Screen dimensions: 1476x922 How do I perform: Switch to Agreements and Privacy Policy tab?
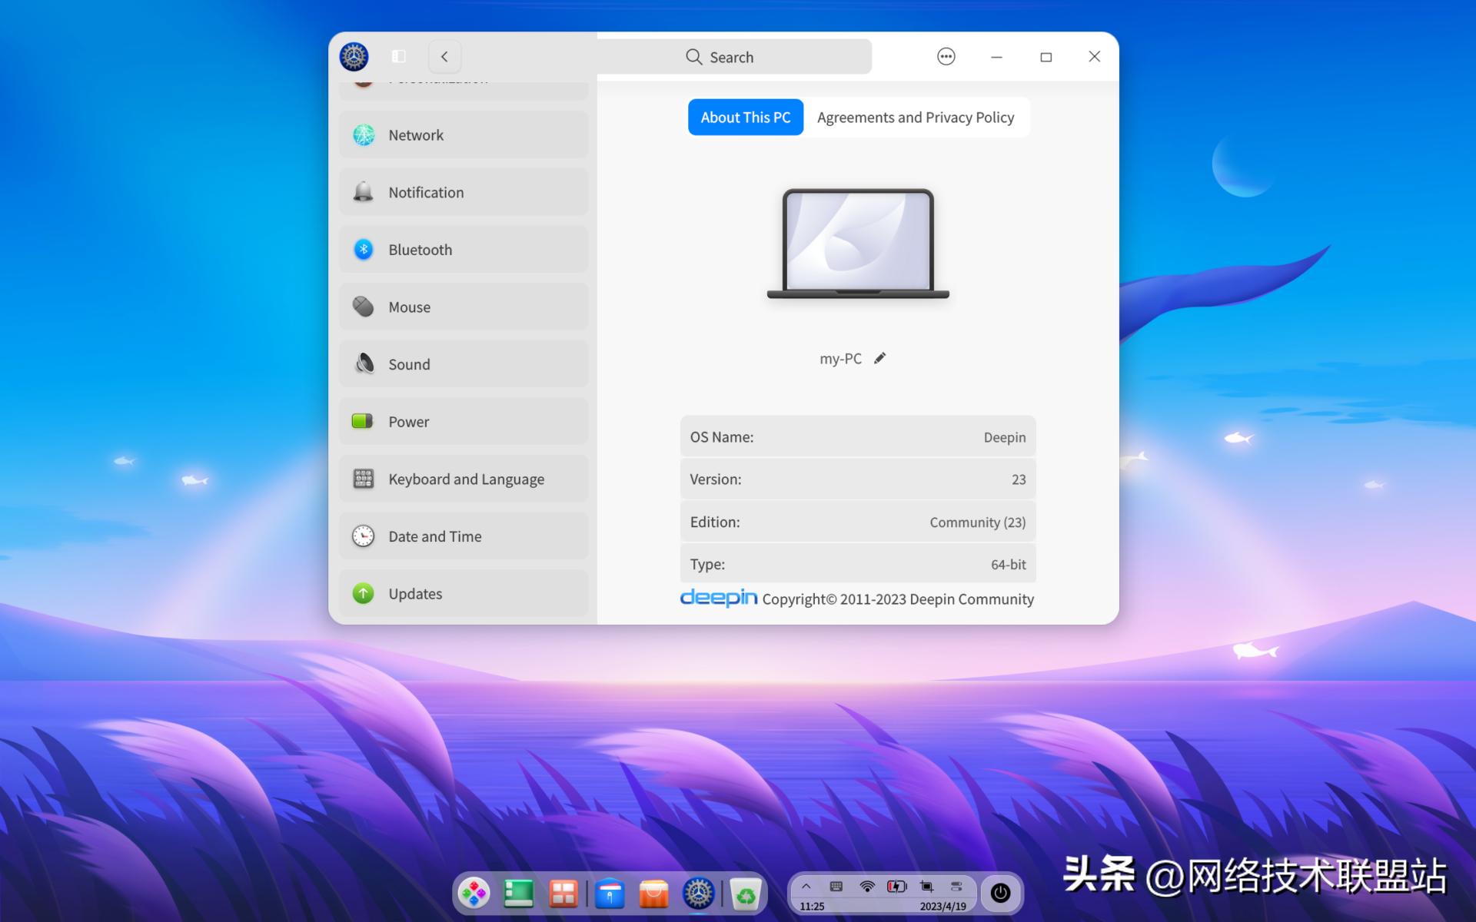coord(915,118)
